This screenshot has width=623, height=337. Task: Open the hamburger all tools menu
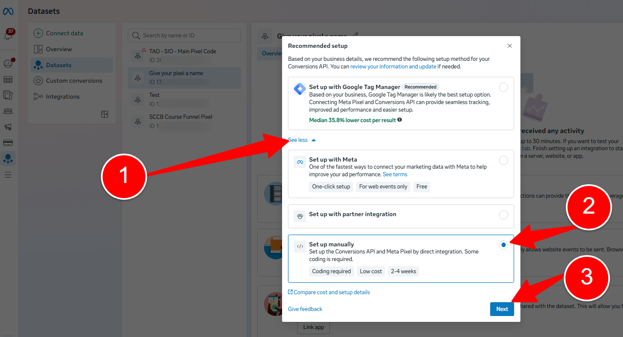[x=8, y=175]
